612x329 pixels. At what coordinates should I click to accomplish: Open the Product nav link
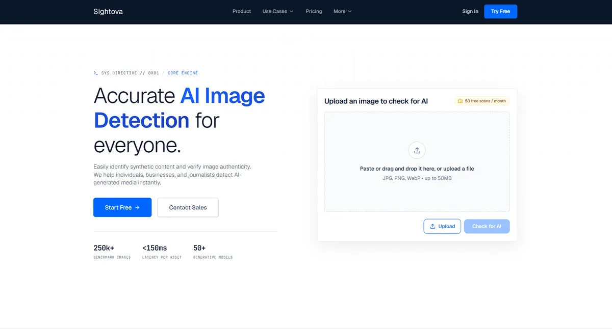pos(242,11)
